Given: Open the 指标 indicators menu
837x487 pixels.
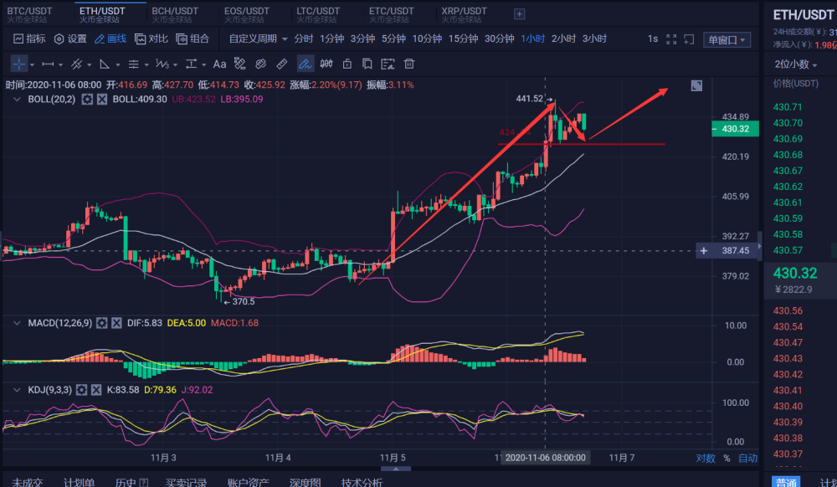Looking at the screenshot, I should tap(29, 39).
